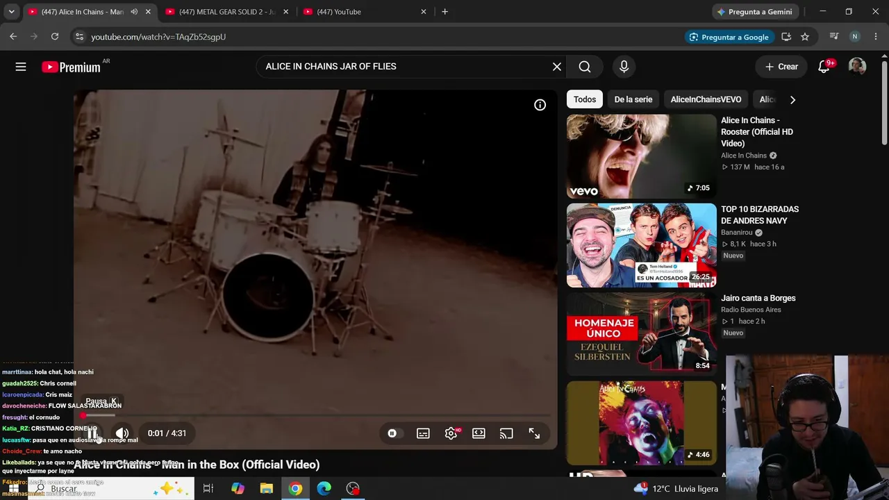This screenshot has height=500, width=889.
Task: Open the Alice In Chains Facelift cover thumbnail
Action: (641, 423)
